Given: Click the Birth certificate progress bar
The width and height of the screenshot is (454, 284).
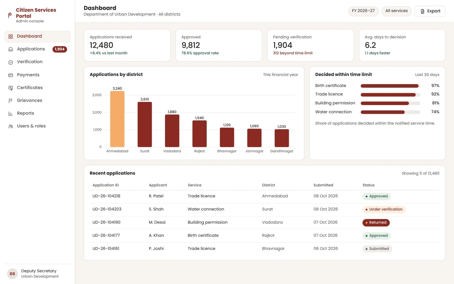Looking at the screenshot, I should click(391, 86).
